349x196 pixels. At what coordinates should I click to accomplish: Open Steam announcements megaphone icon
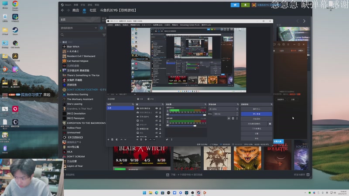[235, 5]
